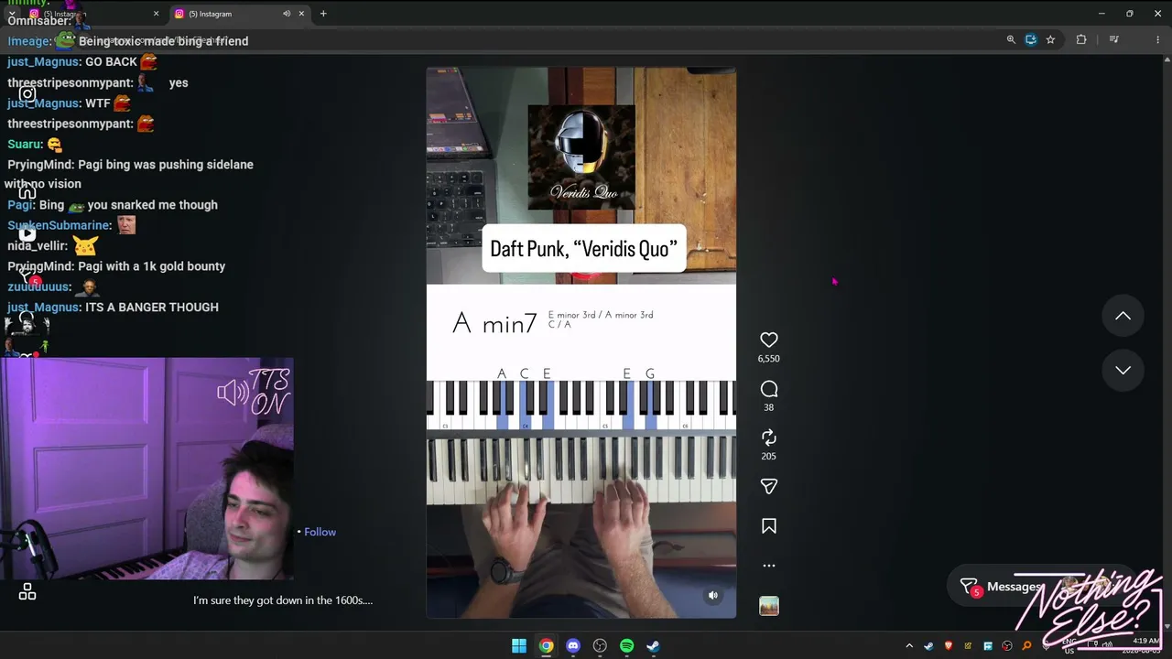
Task: Repost the reel using the repost icon
Action: 769,438
